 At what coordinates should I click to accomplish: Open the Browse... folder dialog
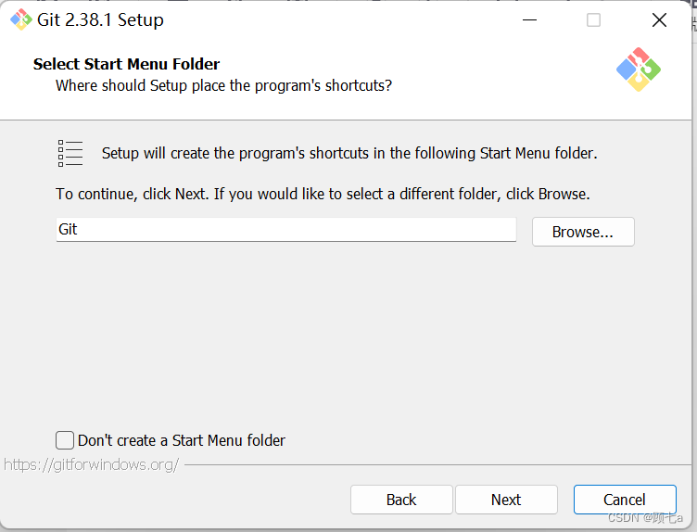[x=583, y=232]
